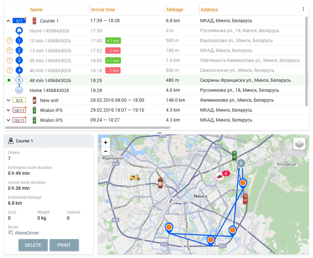Click question status icon for 30 min order
Image resolution: width=313 pixels, height=258 pixels.
(x=9, y=60)
